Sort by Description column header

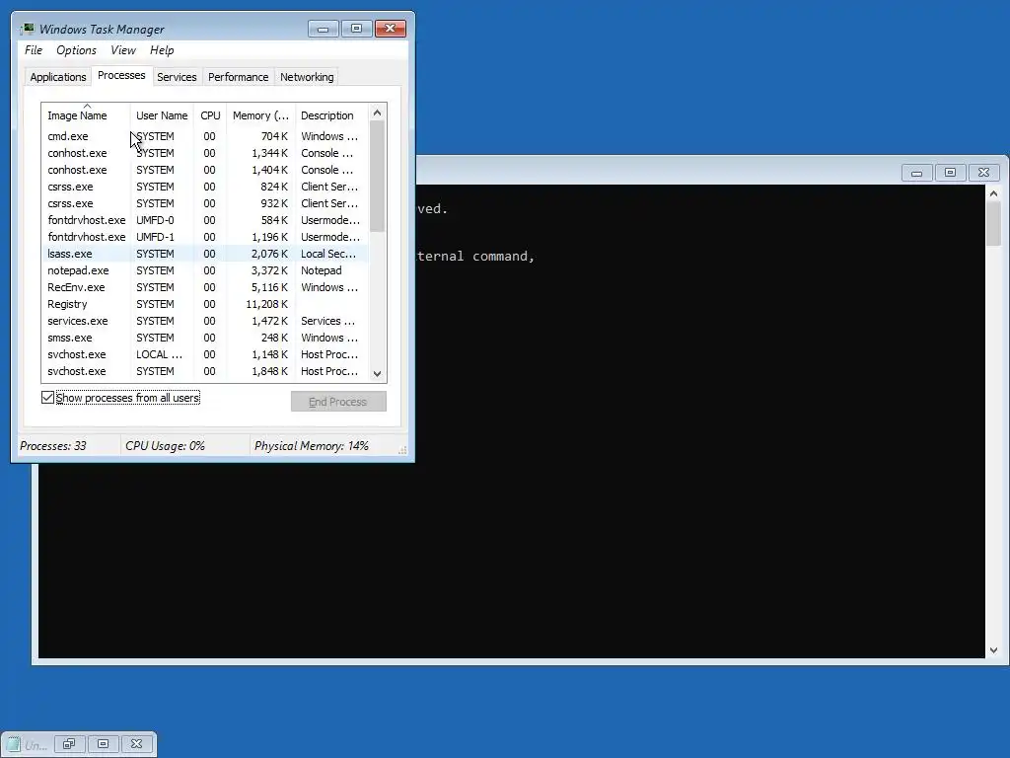pos(331,115)
